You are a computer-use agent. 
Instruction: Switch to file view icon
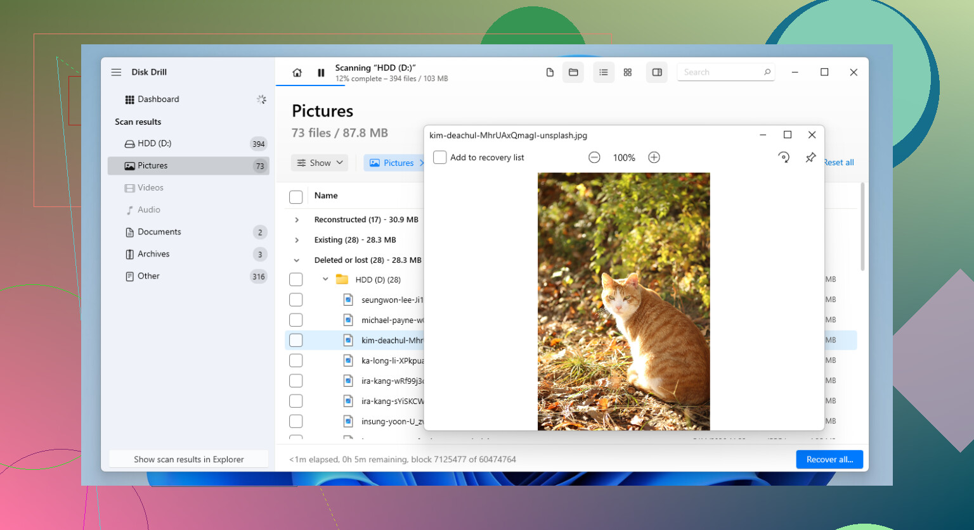point(550,73)
